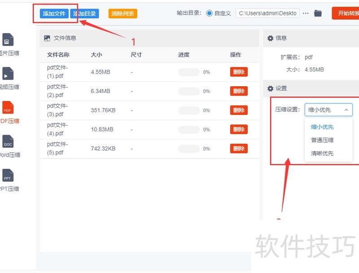359x273 pixels.
Task: Open the output folder browser icon
Action: click(x=318, y=13)
